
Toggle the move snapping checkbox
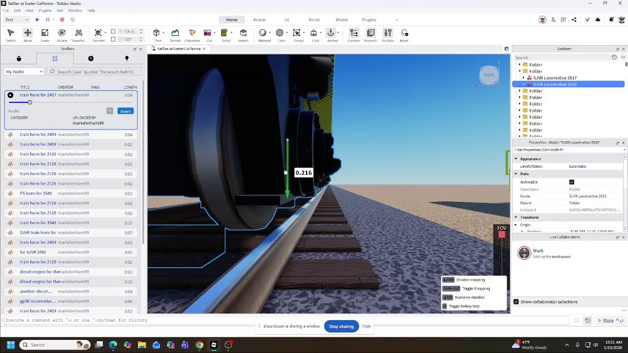[x=113, y=31]
